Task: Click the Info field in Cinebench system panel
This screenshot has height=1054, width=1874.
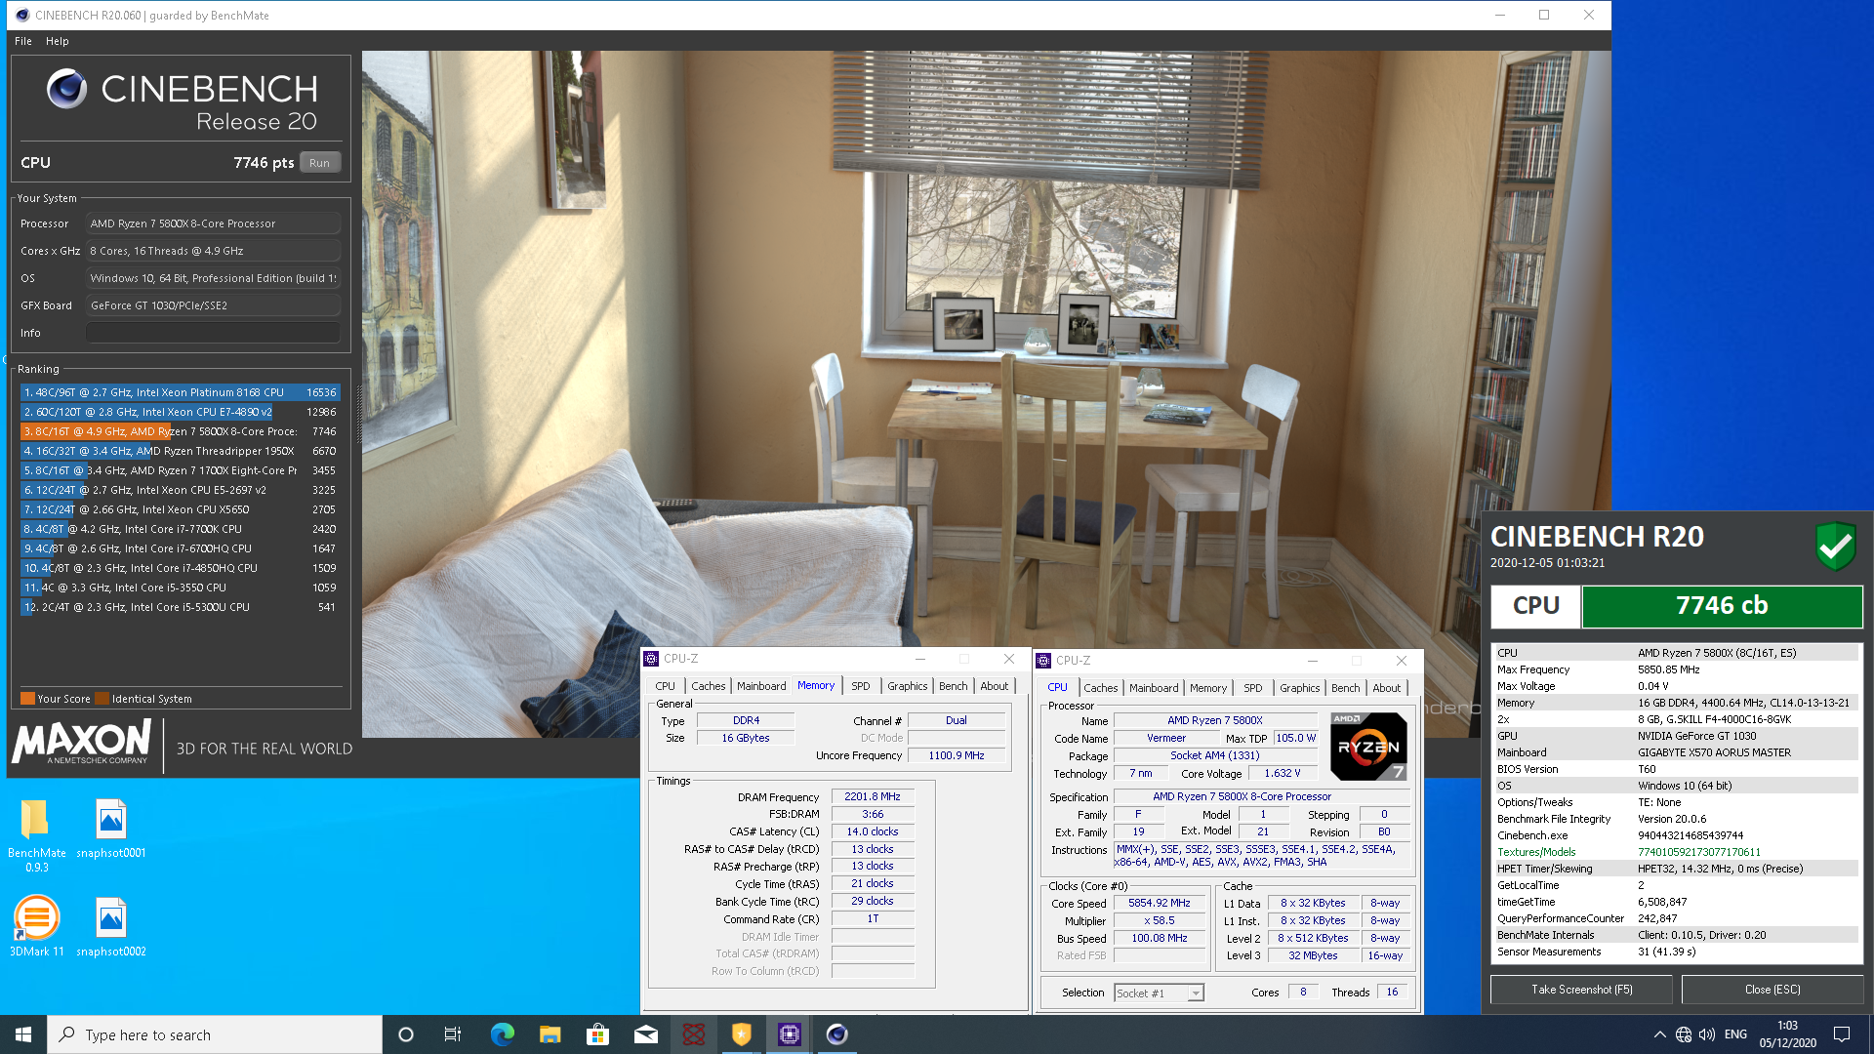Action: coord(213,333)
